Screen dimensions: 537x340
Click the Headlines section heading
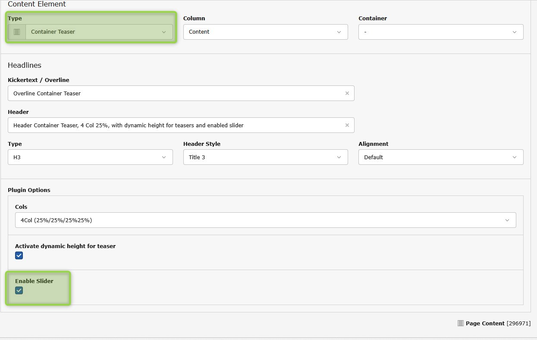point(25,65)
